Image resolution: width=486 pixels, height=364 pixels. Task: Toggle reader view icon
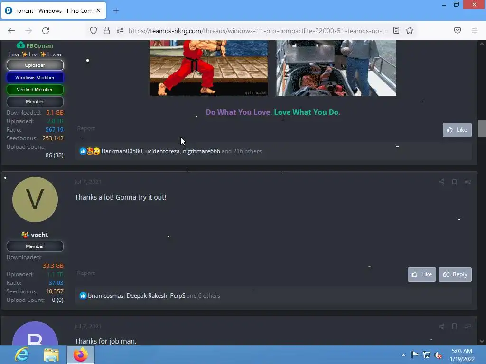(x=396, y=30)
